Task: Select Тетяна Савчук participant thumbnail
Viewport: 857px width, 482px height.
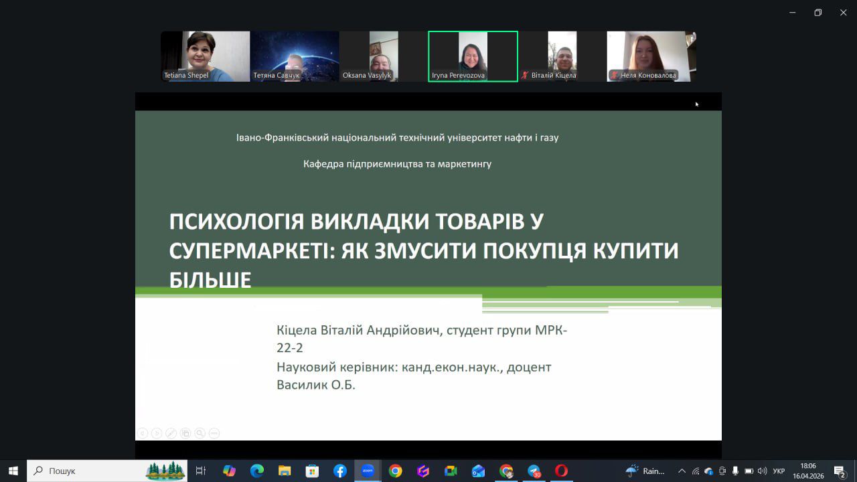Action: pos(295,56)
